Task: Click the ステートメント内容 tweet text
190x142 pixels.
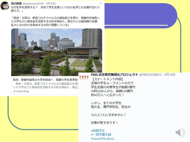Action: coord(108,79)
